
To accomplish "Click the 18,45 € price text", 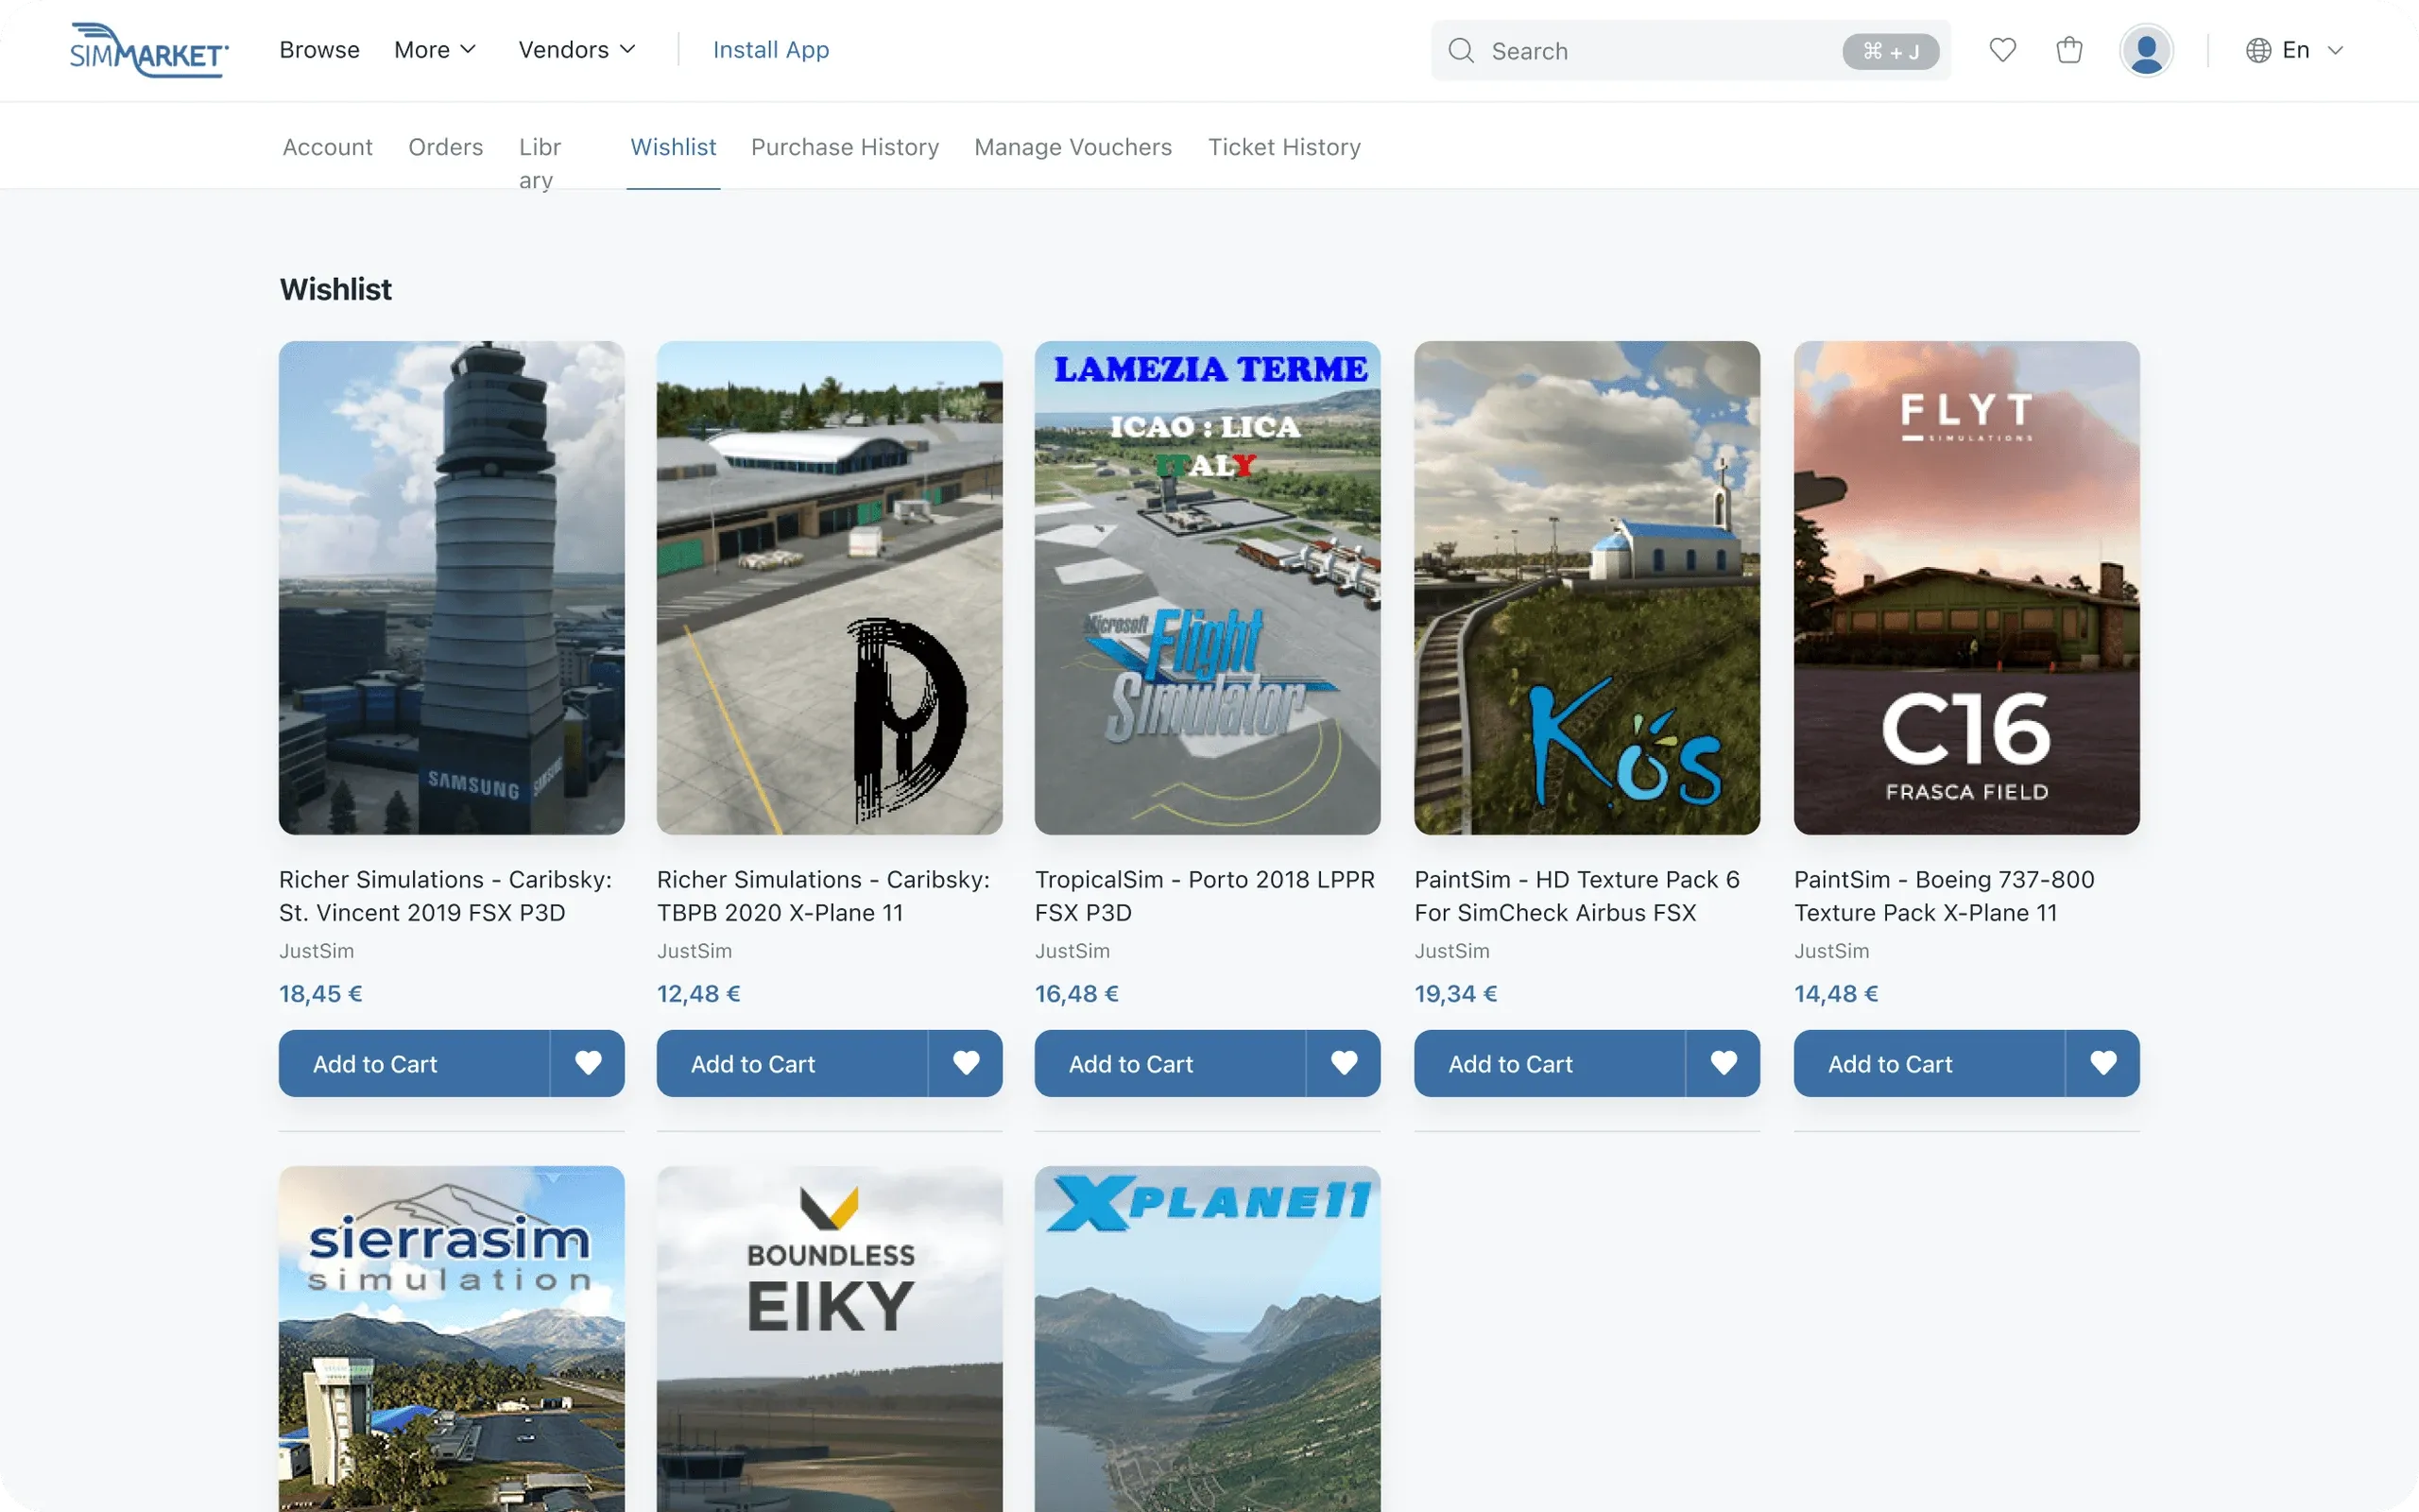I will 320,994.
